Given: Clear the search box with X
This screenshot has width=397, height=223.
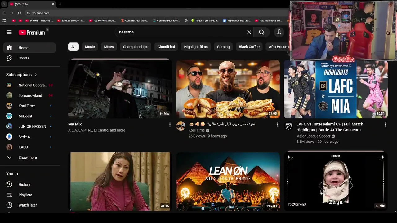Looking at the screenshot, I should pyautogui.click(x=249, y=32).
